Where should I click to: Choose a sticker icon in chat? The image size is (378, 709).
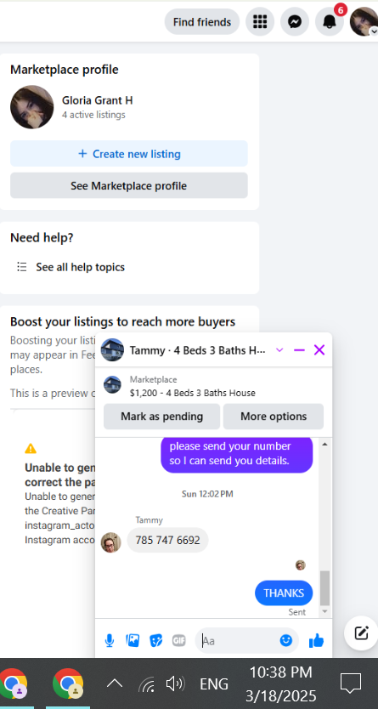(x=155, y=640)
